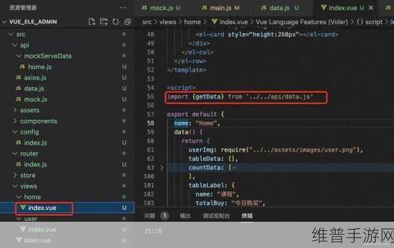Viewport: 394px width, 248px height.
Task: Create a new file in explorer toolbar
Action: coord(92,22)
